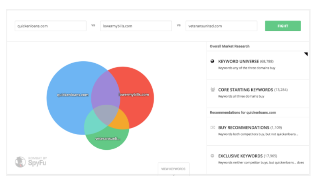Expand the View Keywords chevron
The width and height of the screenshot is (315, 181).
coord(174,175)
